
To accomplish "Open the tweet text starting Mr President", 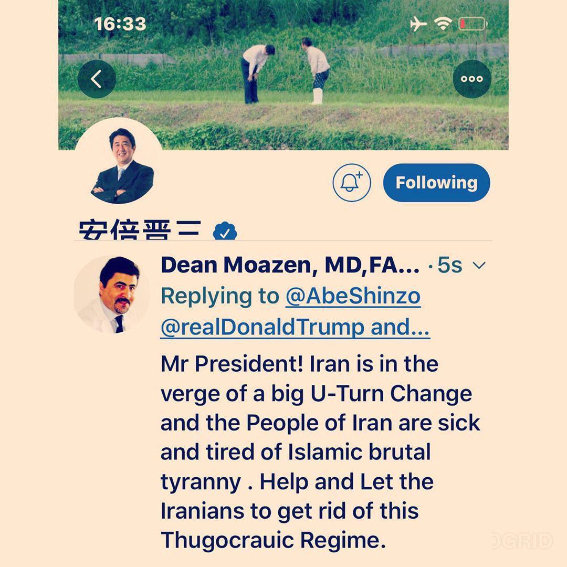I will click(320, 451).
